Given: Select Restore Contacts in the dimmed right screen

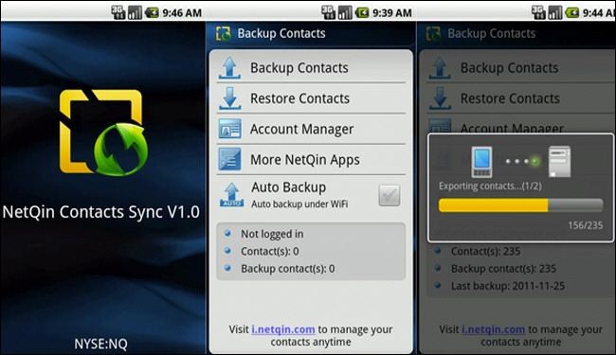Looking at the screenshot, I should 510,98.
